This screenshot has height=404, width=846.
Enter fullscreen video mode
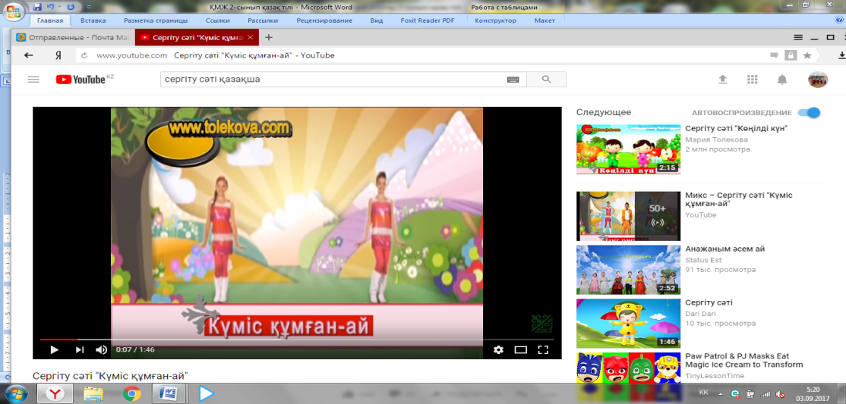[x=543, y=349]
